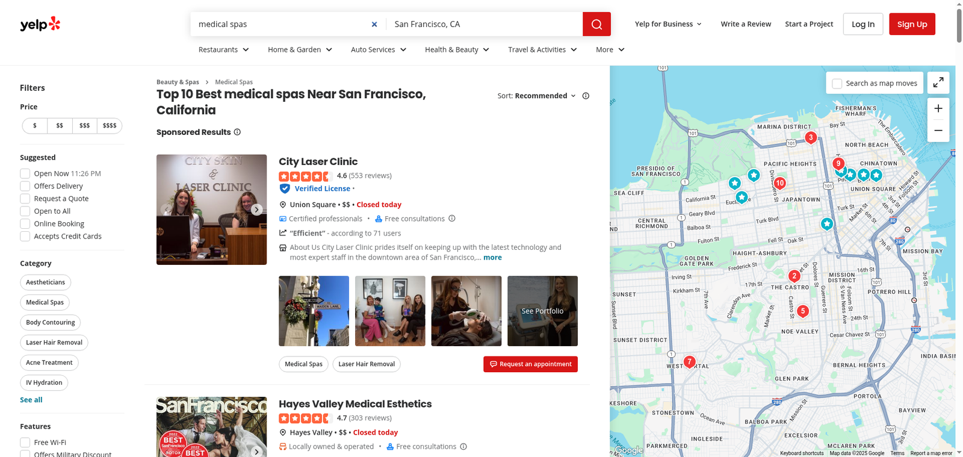Click the San Francisco, CA location field
The height and width of the screenshot is (457, 963).
485,24
